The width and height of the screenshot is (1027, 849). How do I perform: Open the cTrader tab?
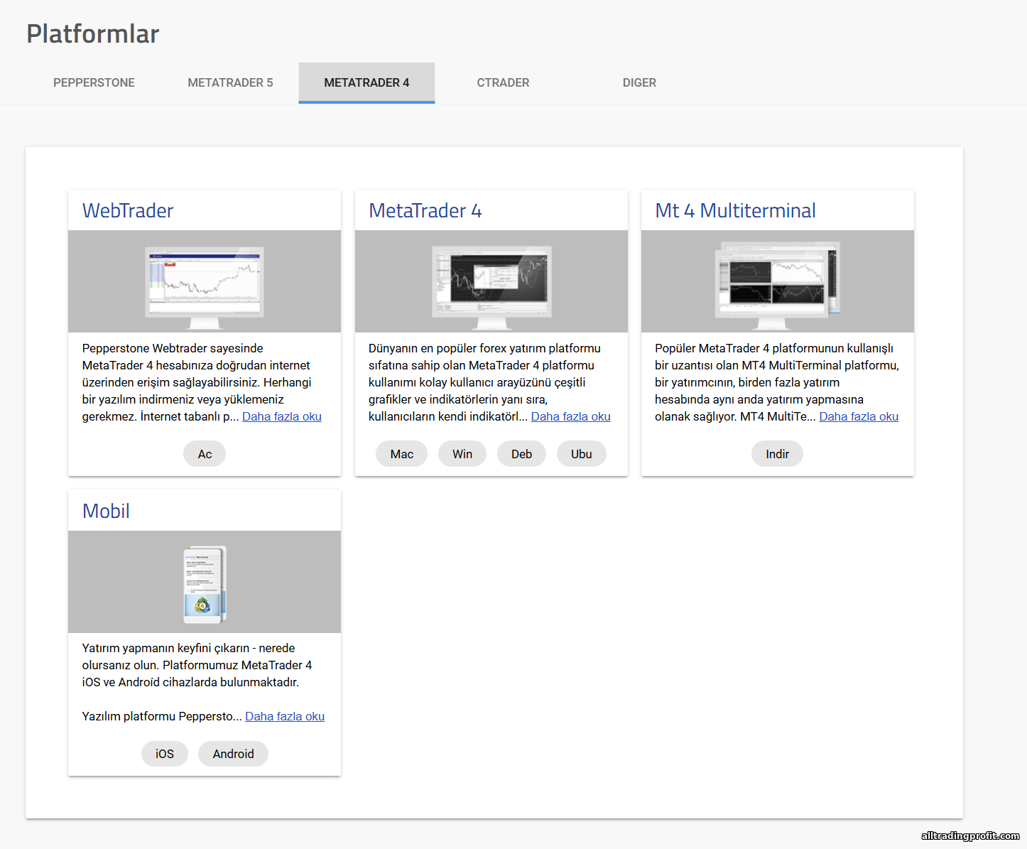(x=503, y=82)
